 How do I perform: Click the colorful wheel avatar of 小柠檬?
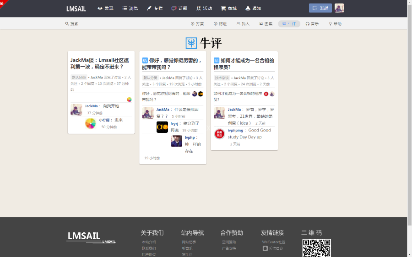tap(90, 123)
